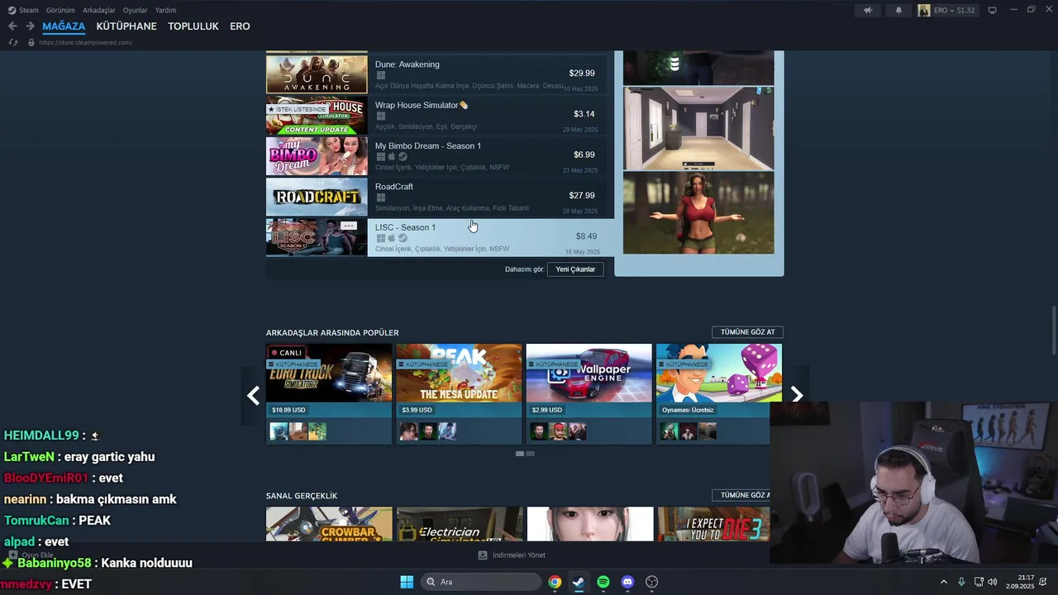Select the first carousel page indicator
This screenshot has height=595, width=1058.
tap(519, 454)
